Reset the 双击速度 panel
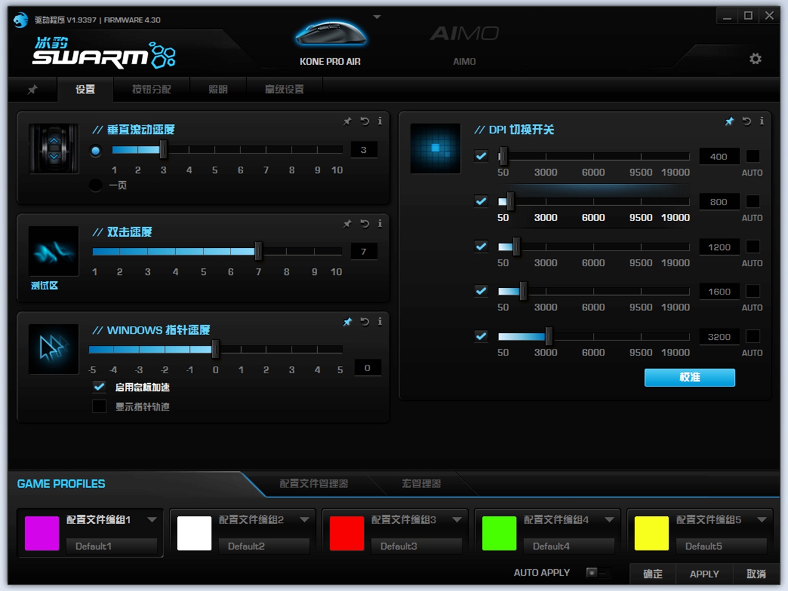788x591 pixels. coord(365,224)
